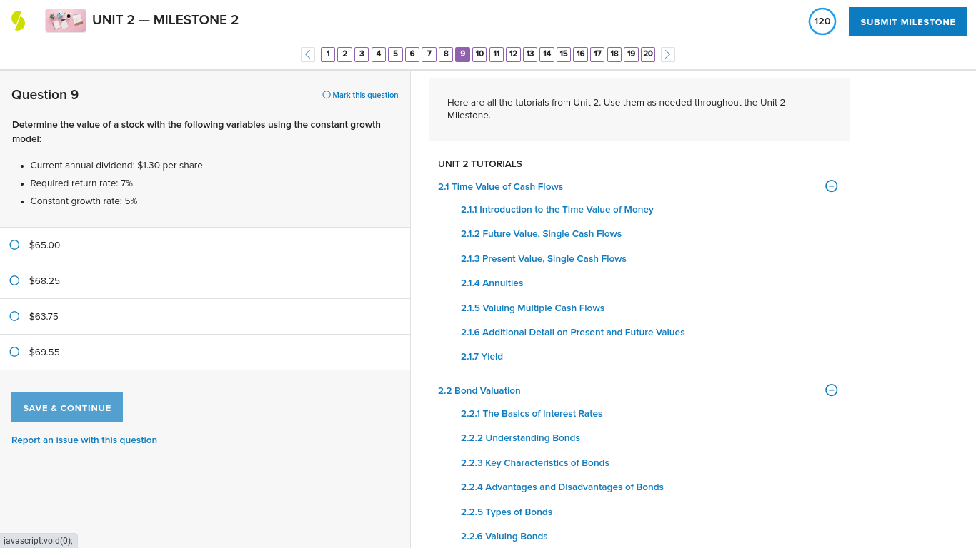Image resolution: width=976 pixels, height=548 pixels.
Task: Click the left pagination arrow
Action: pos(307,54)
